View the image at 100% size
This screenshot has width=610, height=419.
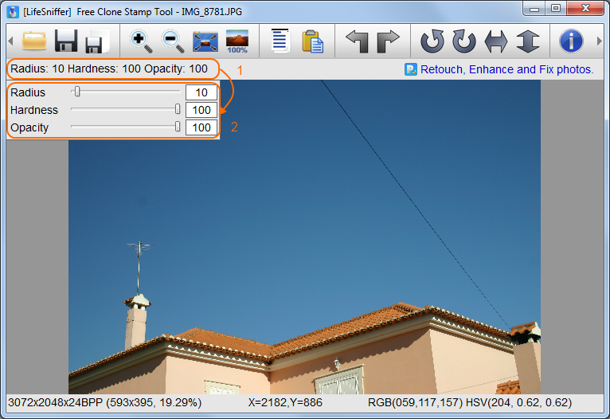[x=237, y=41]
